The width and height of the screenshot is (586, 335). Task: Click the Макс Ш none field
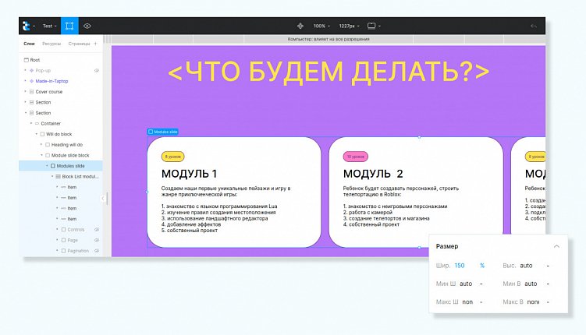[467, 301]
